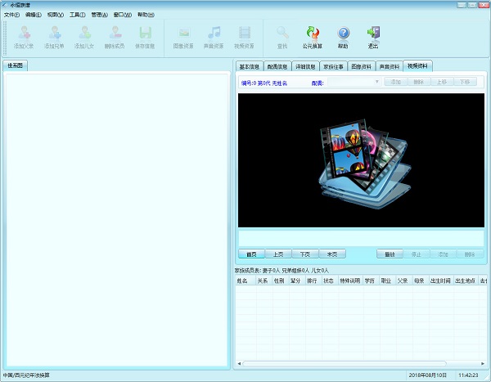Open 声音资源 (sound resources) music note icon
The image size is (491, 382).
pos(214,36)
